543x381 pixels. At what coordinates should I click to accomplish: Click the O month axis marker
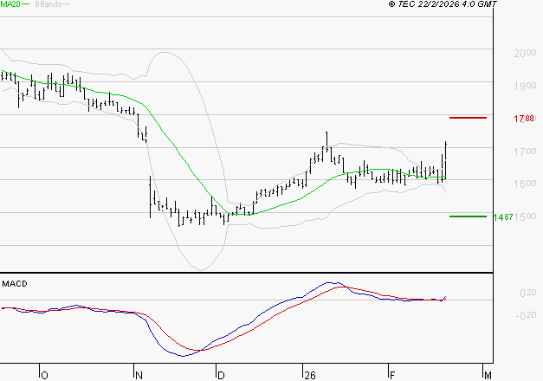[44, 376]
